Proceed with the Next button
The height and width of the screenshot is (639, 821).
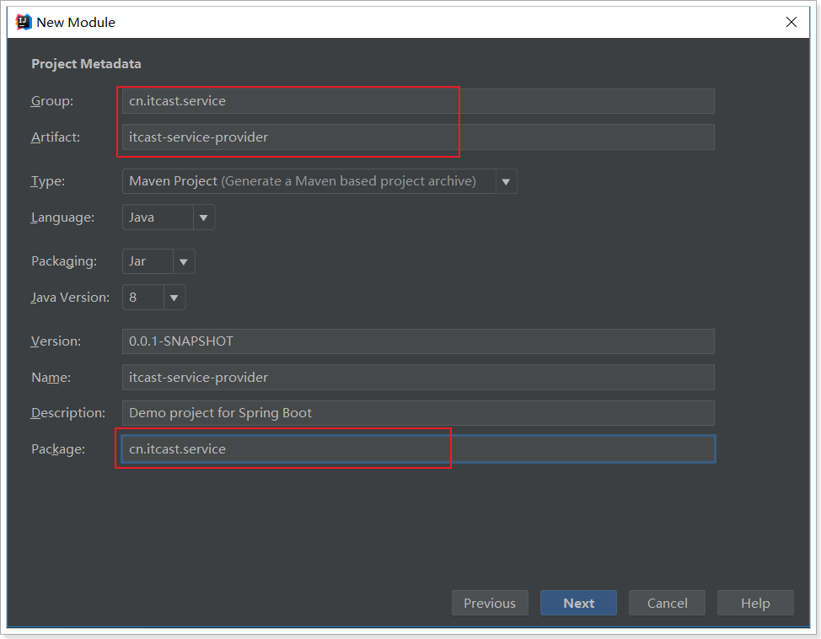[578, 604]
